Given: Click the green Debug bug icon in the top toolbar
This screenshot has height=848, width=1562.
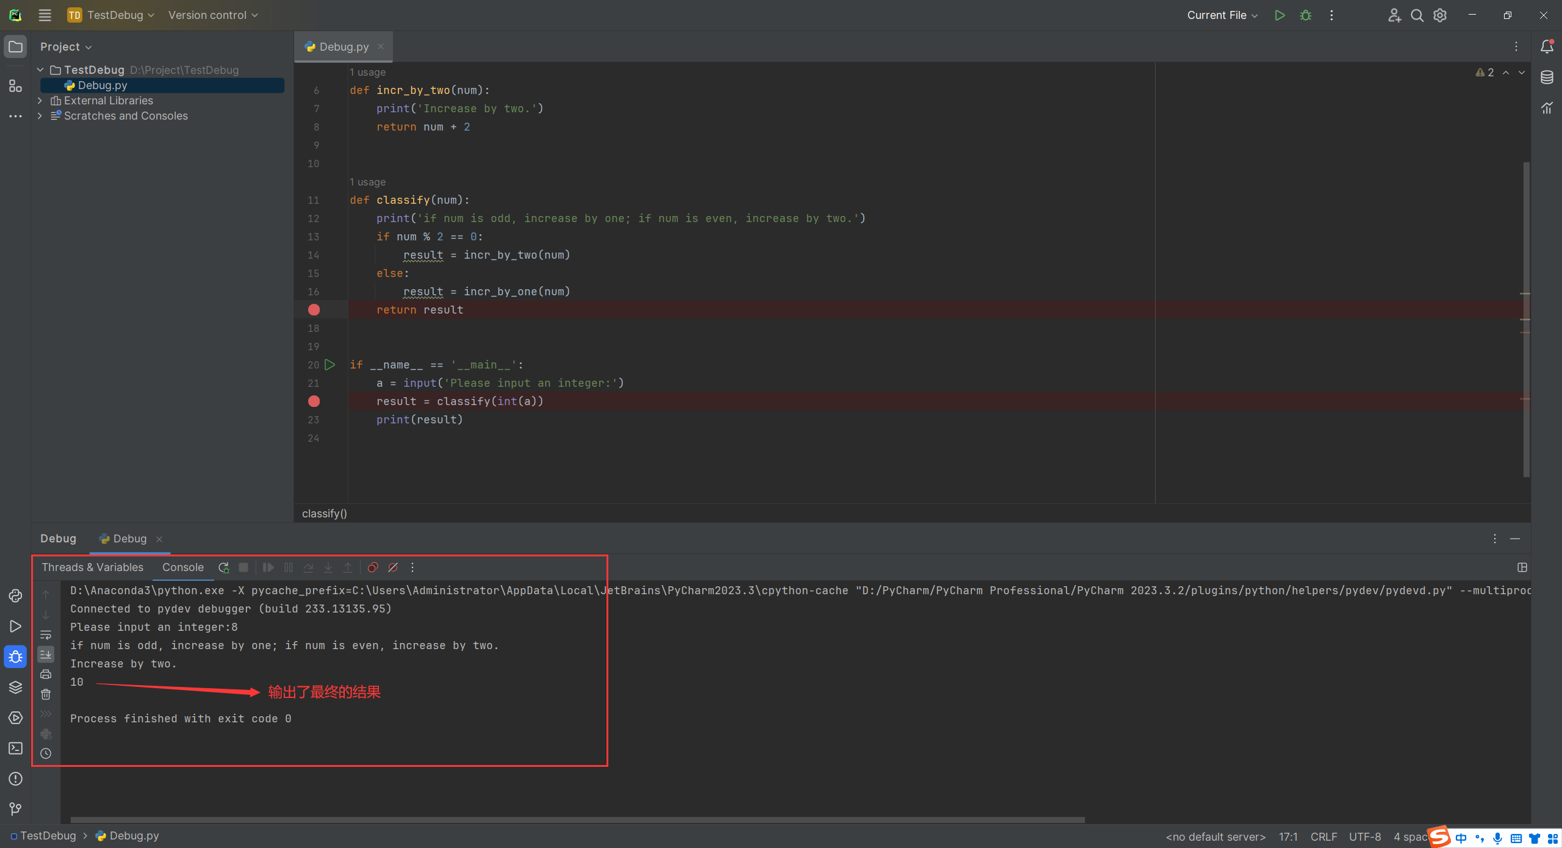Looking at the screenshot, I should (x=1305, y=15).
